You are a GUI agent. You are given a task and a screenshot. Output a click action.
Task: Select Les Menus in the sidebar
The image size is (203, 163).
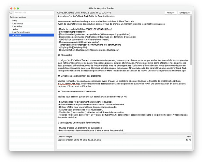pos(18,23)
